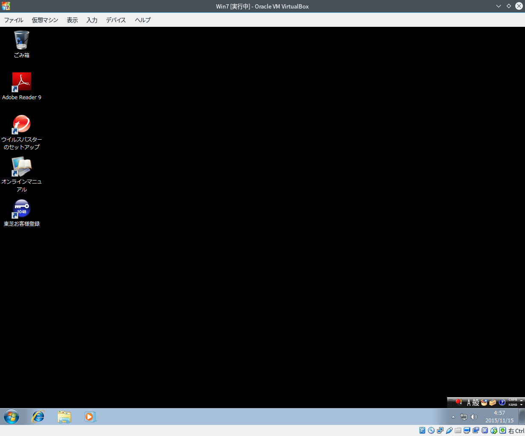
Task: Select the オンラインマニュアル desktop shortcut
Action: (22, 175)
